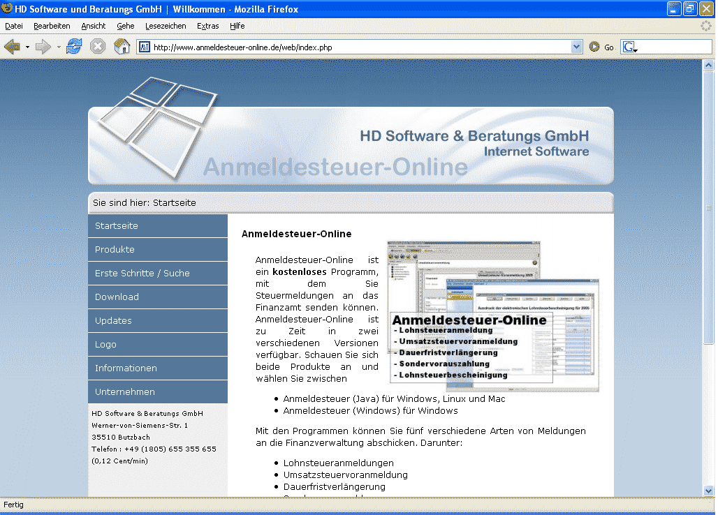Close the Firefox window
This screenshot has height=515, width=718.
tap(707, 8)
